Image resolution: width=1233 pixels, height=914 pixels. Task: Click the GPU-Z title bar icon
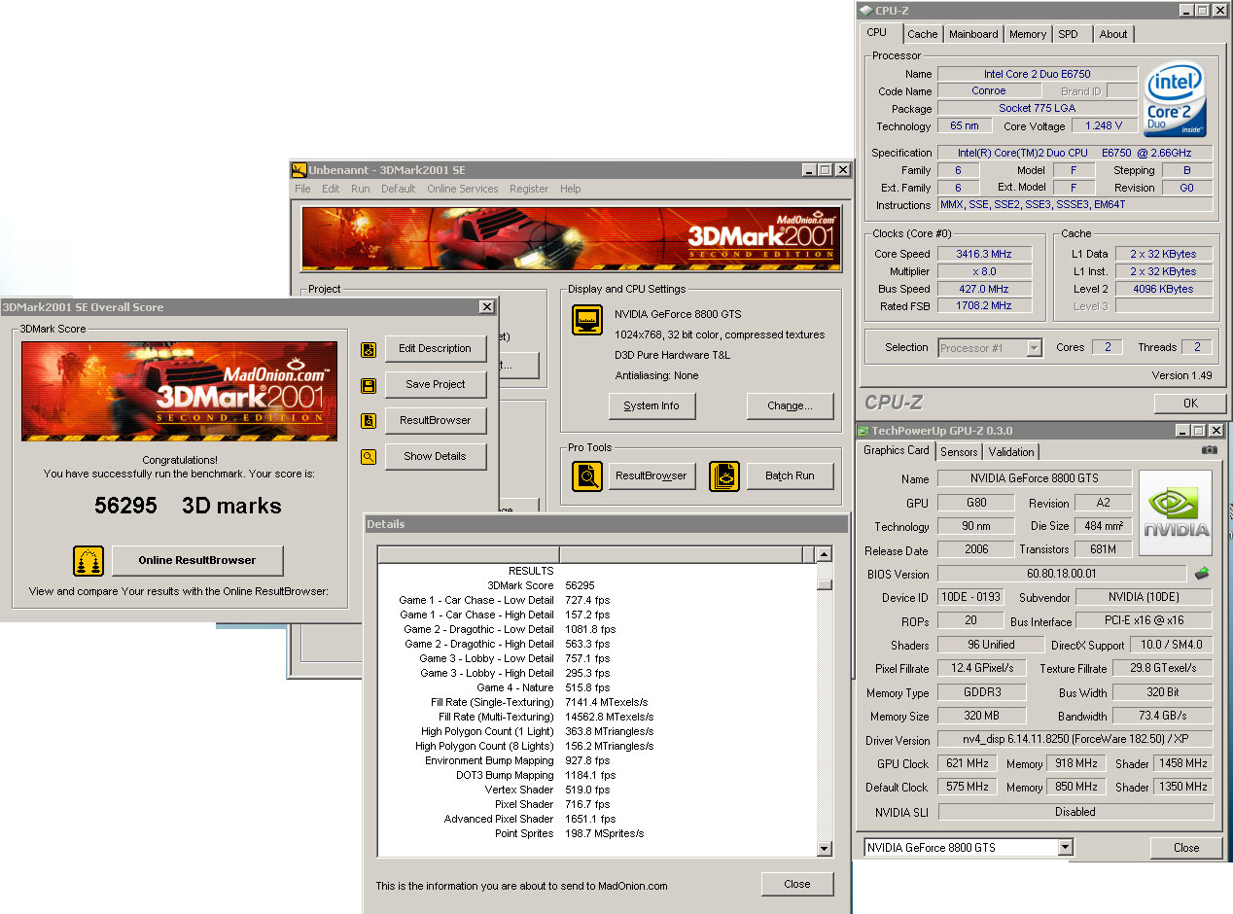tap(863, 431)
